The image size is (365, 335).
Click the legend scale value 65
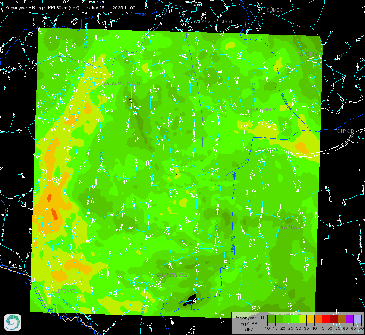pos(353,328)
